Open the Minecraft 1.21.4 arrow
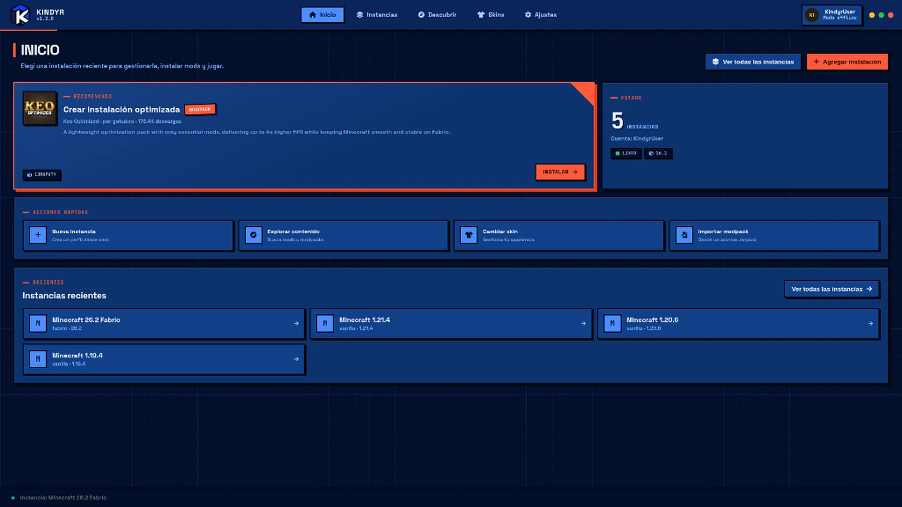Image resolution: width=902 pixels, height=507 pixels. pos(583,323)
